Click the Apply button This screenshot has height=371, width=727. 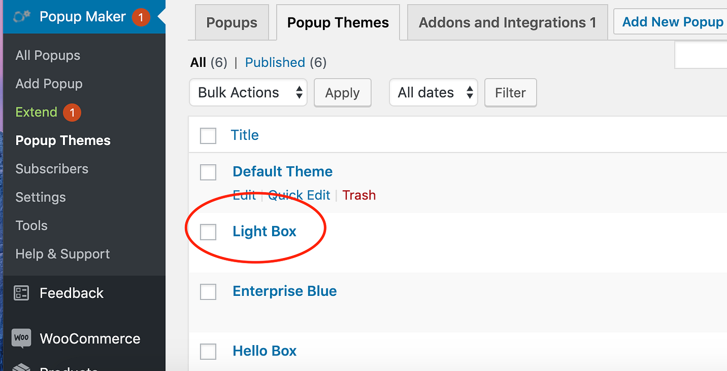tap(343, 93)
